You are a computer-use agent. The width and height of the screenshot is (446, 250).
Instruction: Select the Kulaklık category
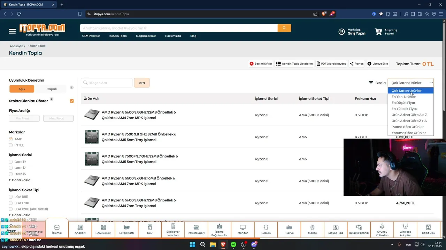(x=266, y=230)
